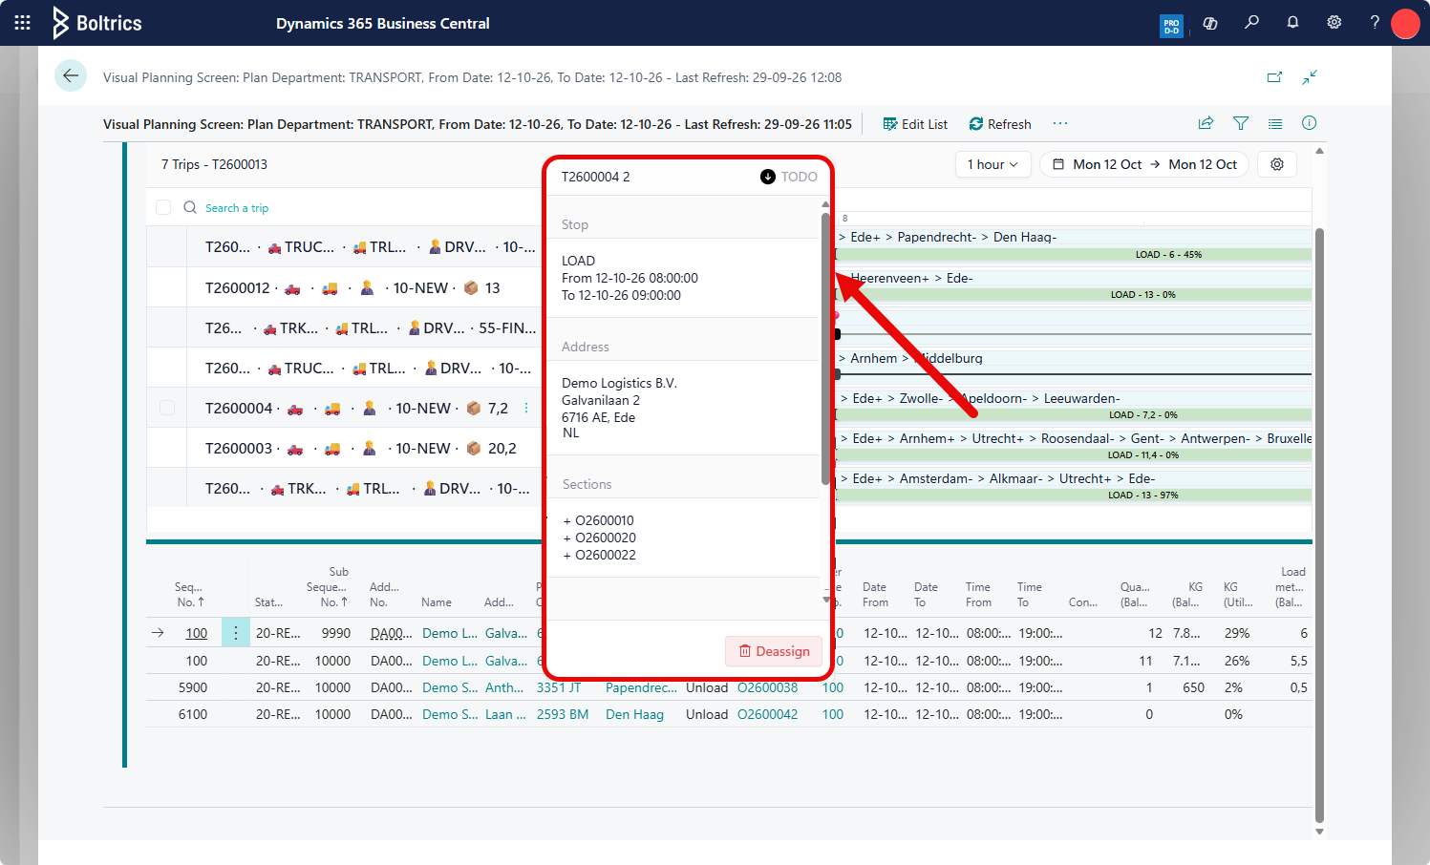Click LOAD - 13 - 97% progress bar
The height and width of the screenshot is (865, 1430).
(x=1073, y=496)
